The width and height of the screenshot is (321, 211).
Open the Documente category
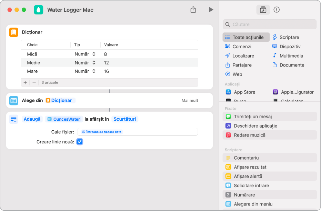click(288, 65)
